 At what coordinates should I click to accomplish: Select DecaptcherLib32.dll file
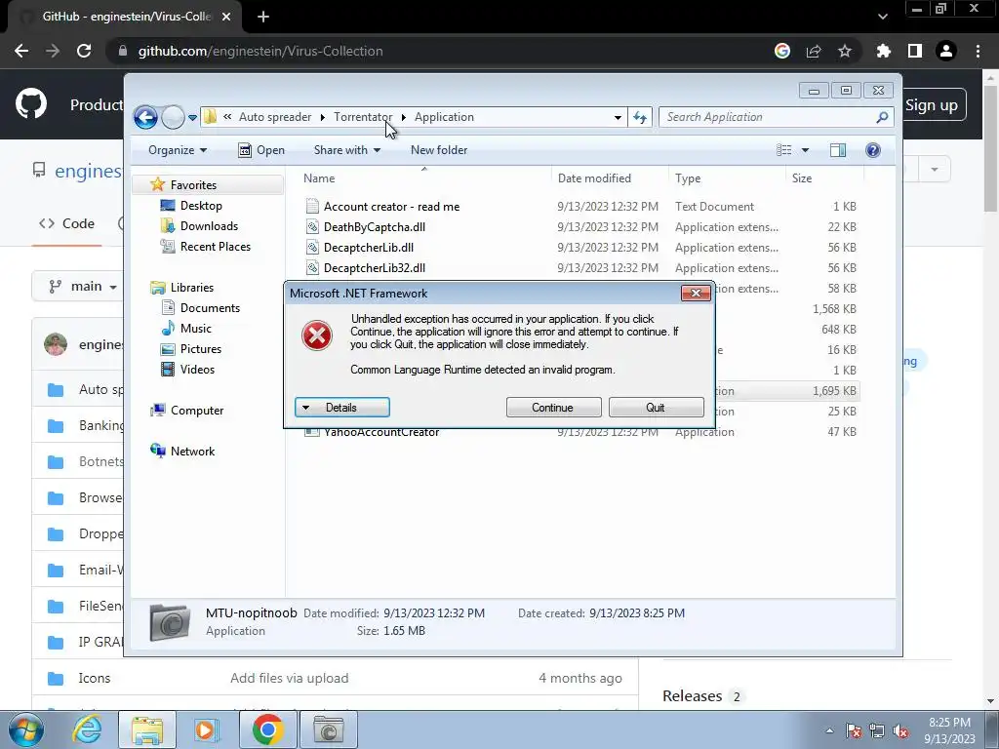[x=374, y=268]
